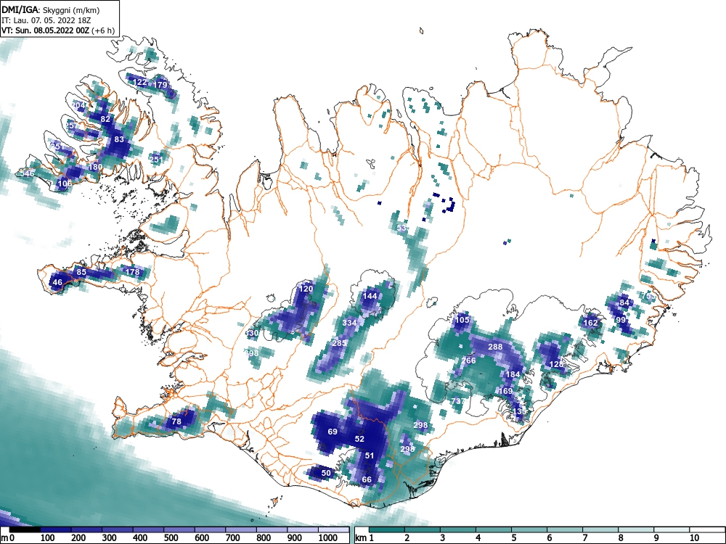Click the dark teal 1–2 km legend segment
Screen dimensions: 726x544
[x=387, y=529]
